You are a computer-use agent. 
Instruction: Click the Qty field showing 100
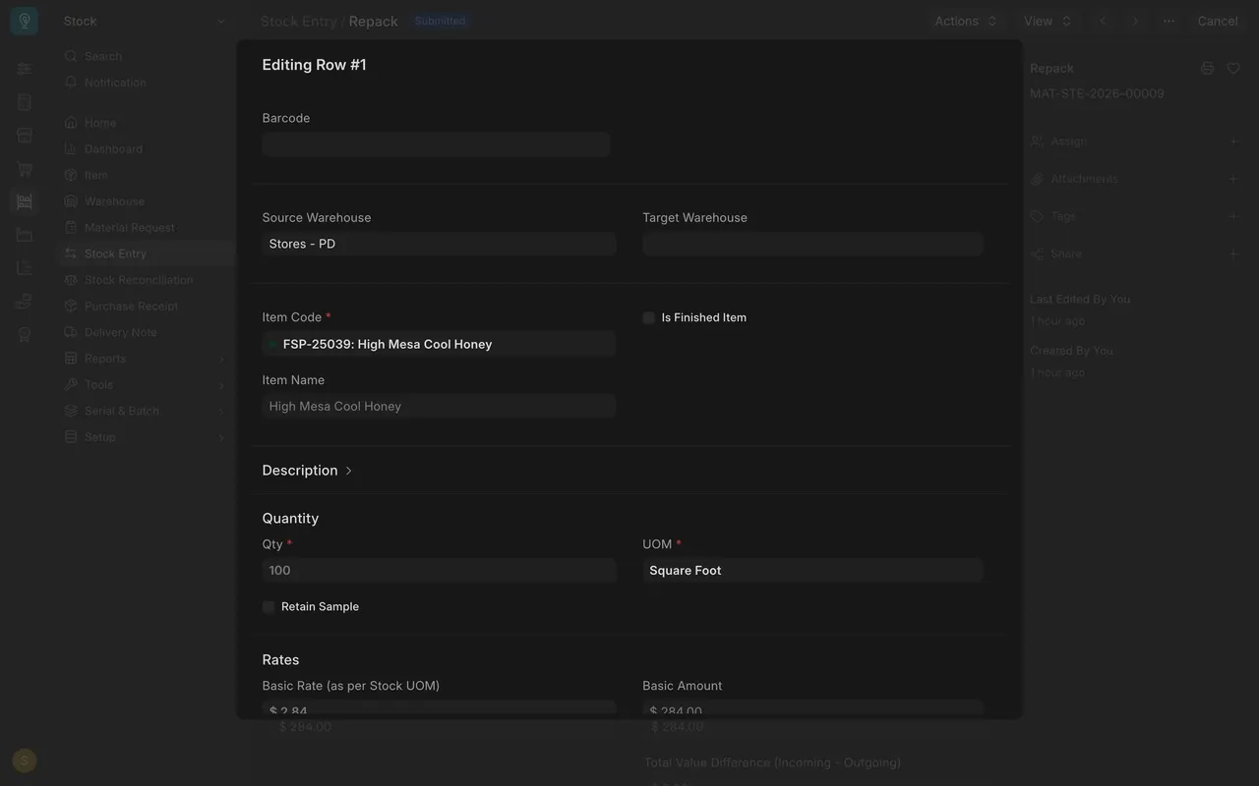(x=439, y=570)
